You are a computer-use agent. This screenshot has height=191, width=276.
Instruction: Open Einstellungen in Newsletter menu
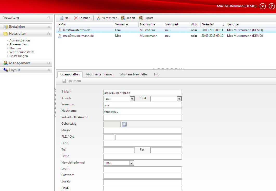point(18,56)
